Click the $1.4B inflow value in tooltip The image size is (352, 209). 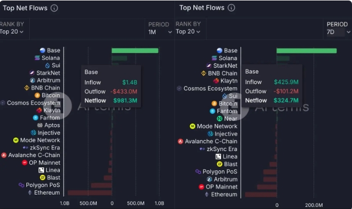coord(129,82)
